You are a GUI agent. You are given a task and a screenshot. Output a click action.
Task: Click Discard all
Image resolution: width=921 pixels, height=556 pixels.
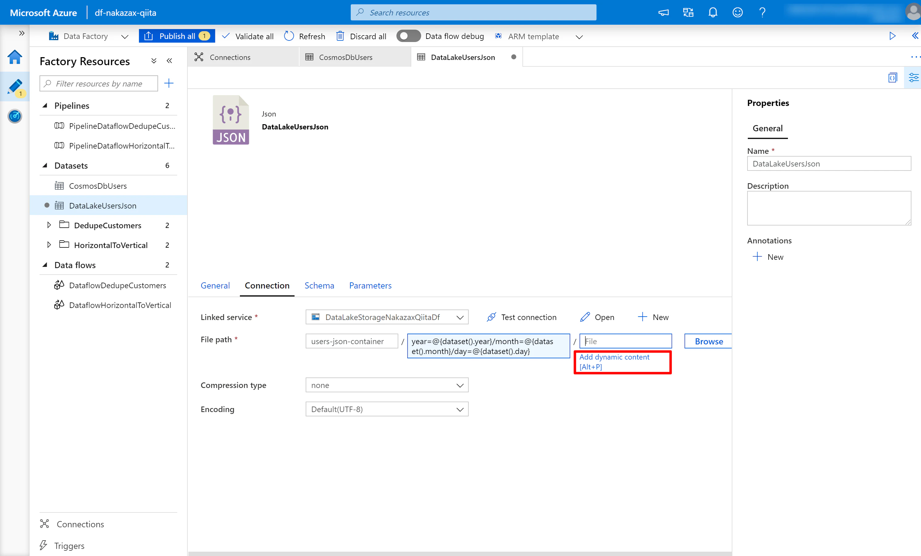tap(361, 36)
